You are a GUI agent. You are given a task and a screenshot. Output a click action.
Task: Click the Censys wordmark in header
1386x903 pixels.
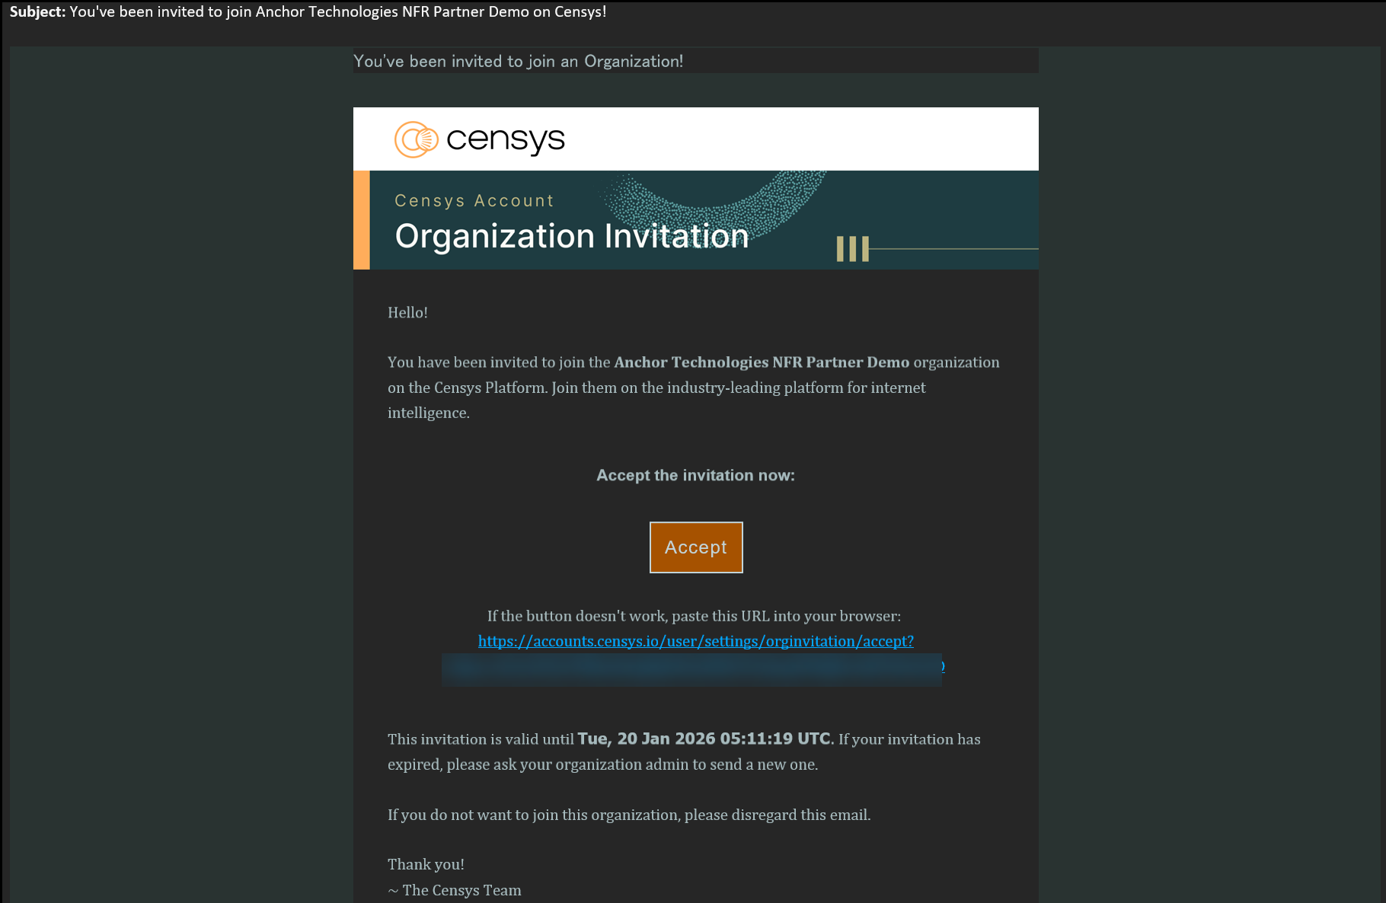coord(505,139)
